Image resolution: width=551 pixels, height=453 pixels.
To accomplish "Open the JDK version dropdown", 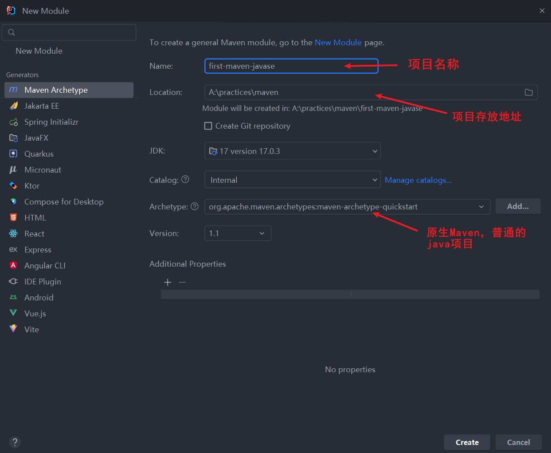I will [292, 151].
